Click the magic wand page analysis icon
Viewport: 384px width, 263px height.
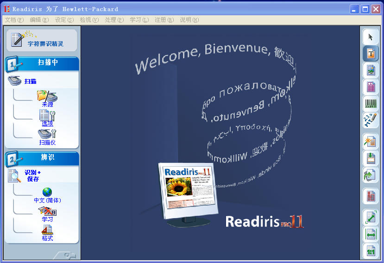371,142
